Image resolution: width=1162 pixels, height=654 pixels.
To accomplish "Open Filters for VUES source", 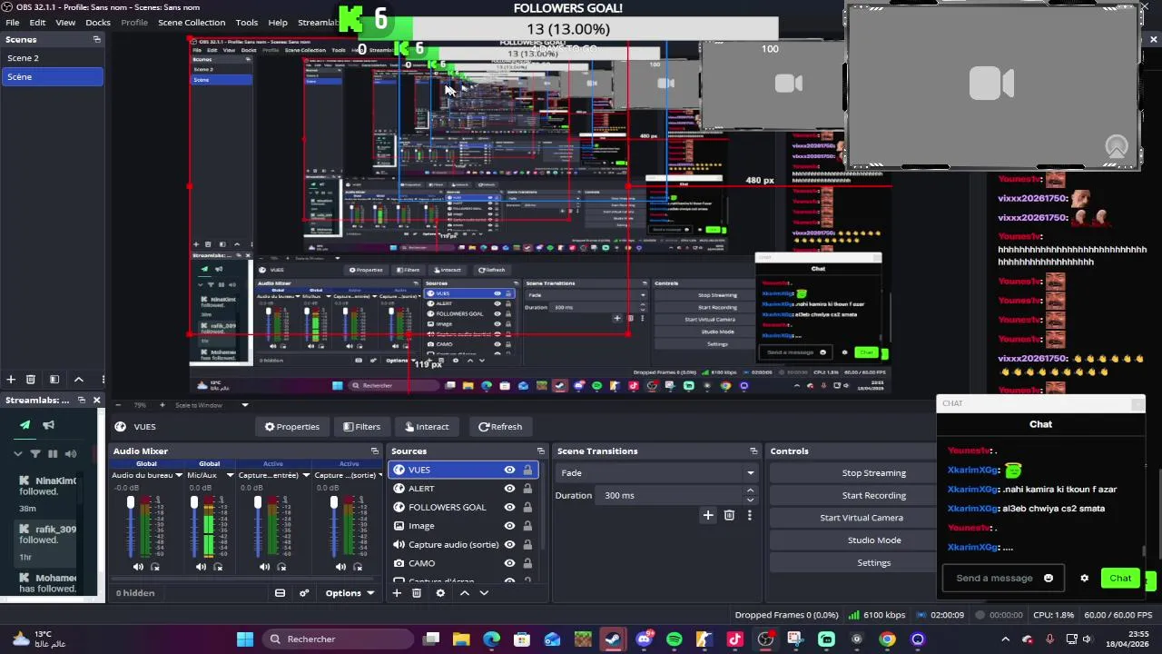I will pyautogui.click(x=361, y=426).
